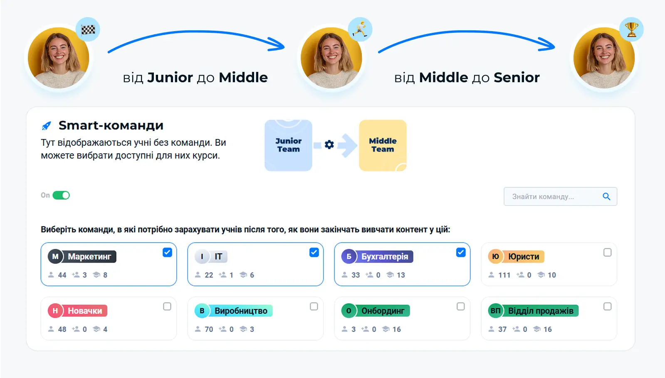Select the Онбординг team label
This screenshot has width=665, height=378.
pos(383,311)
